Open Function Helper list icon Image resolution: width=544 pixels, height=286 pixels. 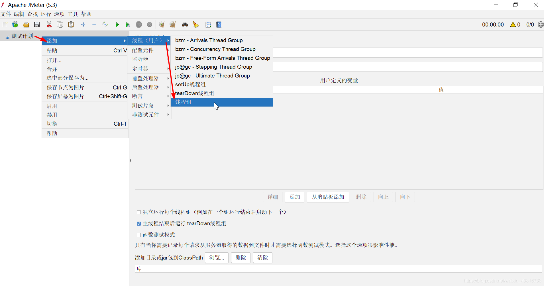(208, 24)
